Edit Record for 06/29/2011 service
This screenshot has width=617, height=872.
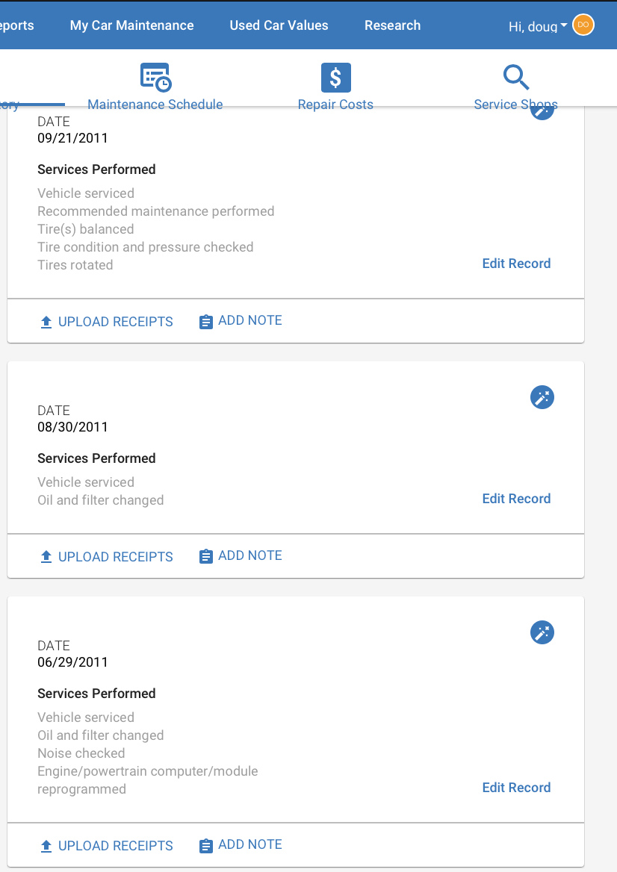pyautogui.click(x=516, y=787)
